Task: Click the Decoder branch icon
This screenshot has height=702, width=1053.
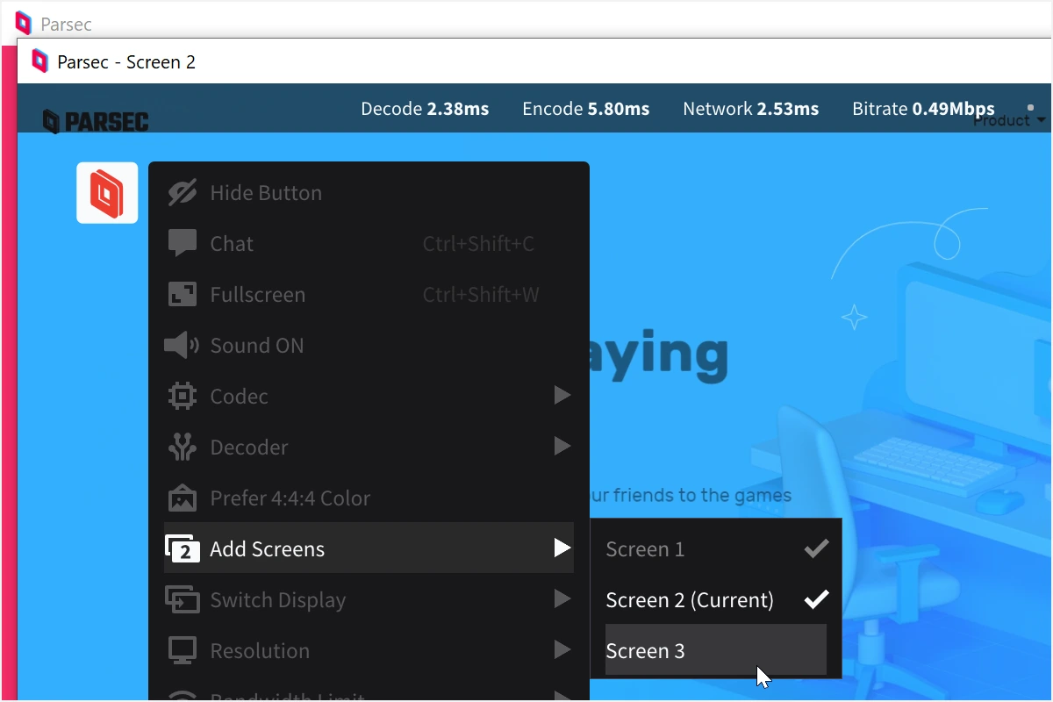Action: 183,448
